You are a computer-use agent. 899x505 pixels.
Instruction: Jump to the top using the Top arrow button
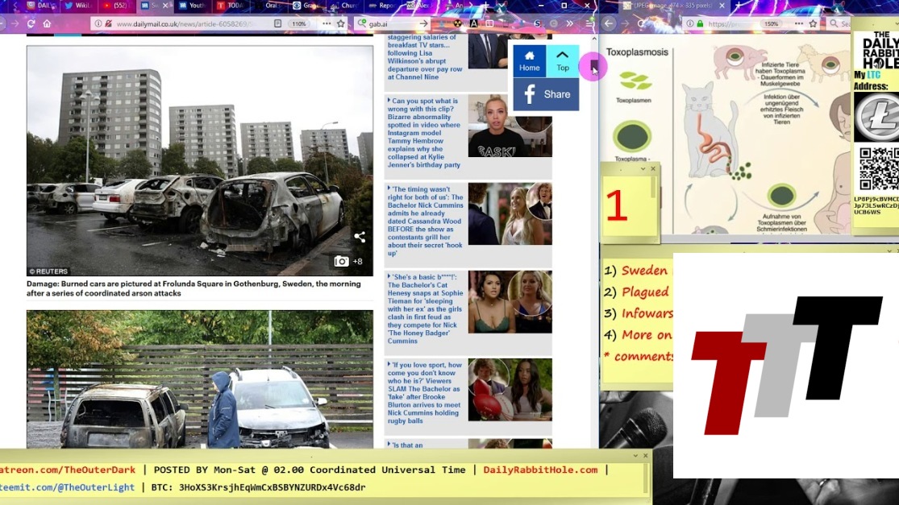[563, 61]
